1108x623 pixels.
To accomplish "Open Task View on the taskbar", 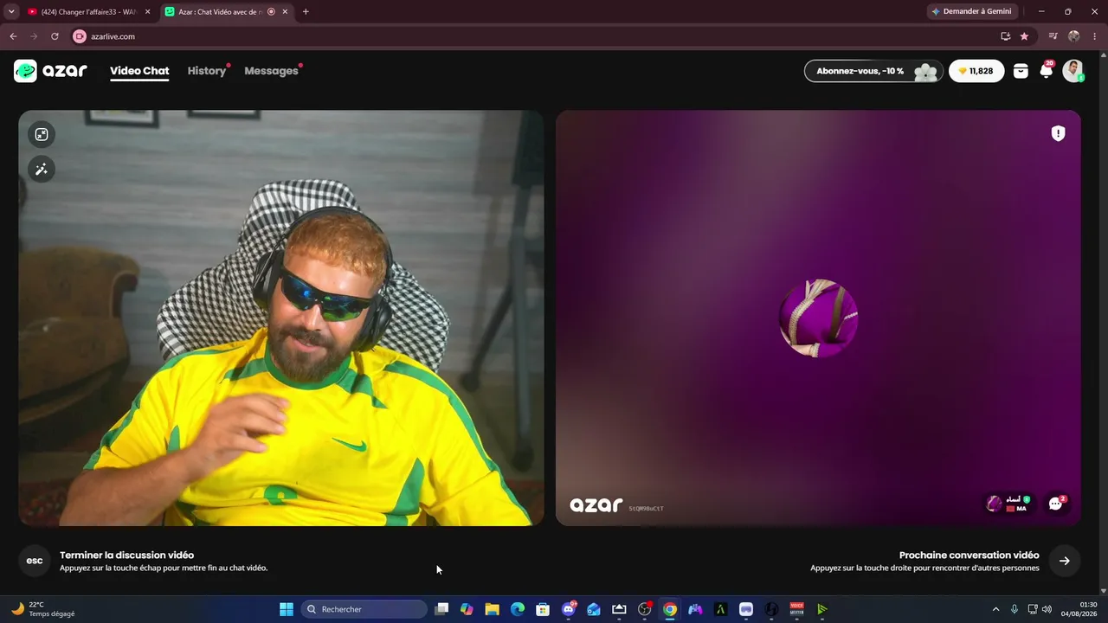I will (441, 609).
